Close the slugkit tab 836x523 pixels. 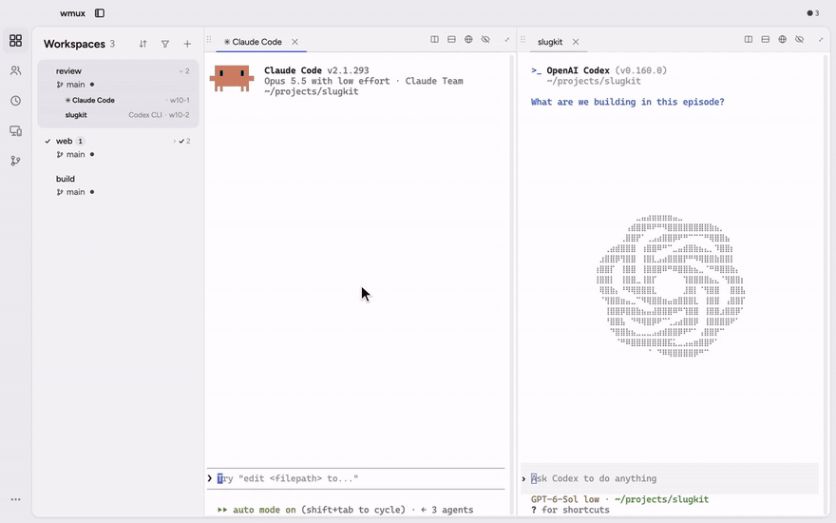click(x=576, y=42)
